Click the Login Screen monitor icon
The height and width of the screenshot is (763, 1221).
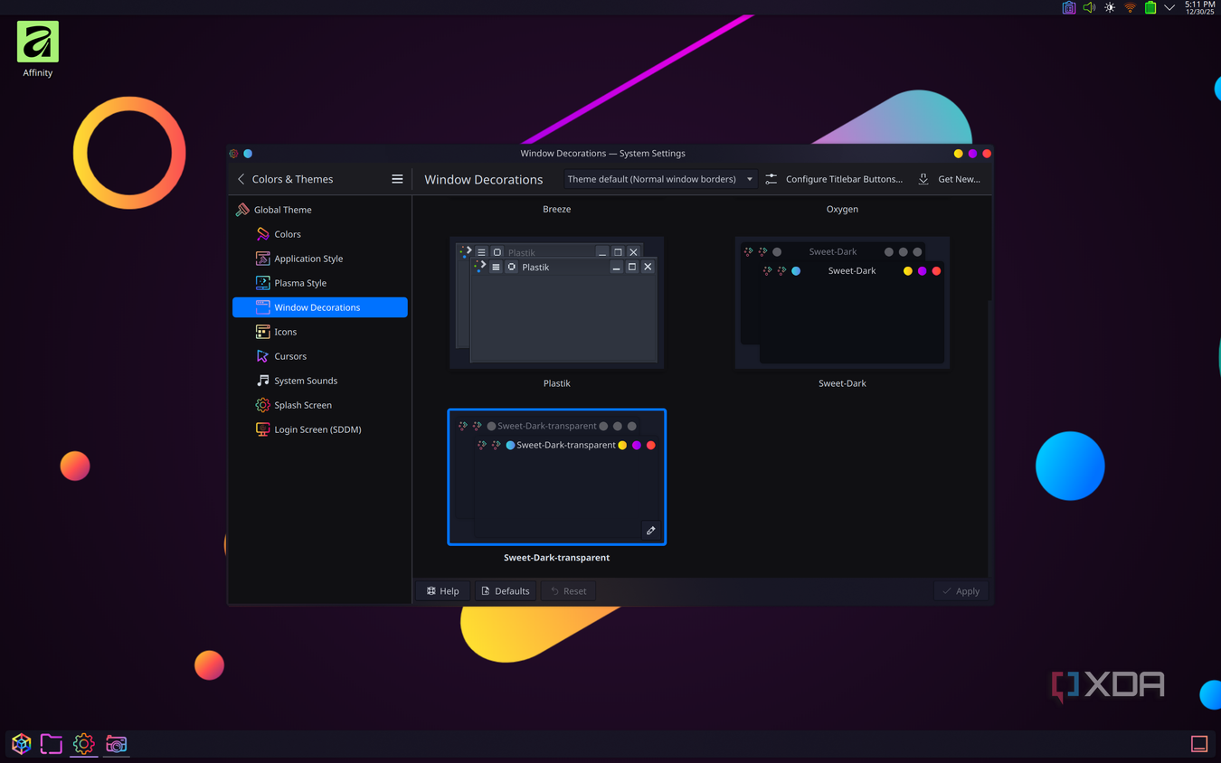pos(262,429)
